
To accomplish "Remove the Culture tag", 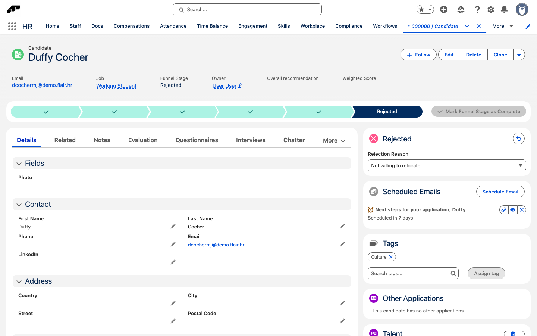I will (391, 257).
